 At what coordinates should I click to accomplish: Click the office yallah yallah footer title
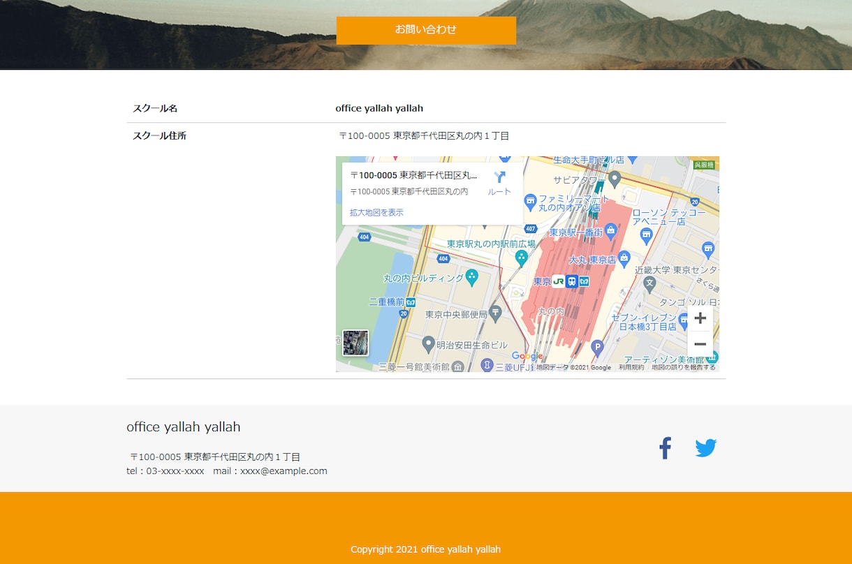(x=184, y=426)
